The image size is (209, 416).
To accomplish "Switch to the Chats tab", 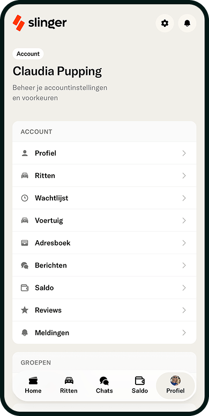I will pyautogui.click(x=104, y=385).
